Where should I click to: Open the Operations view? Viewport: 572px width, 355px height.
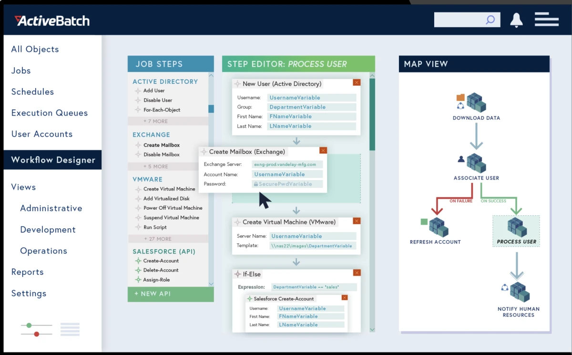(44, 251)
